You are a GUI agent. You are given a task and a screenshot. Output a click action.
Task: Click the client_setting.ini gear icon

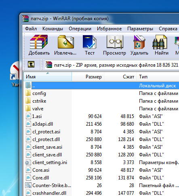click(28, 162)
